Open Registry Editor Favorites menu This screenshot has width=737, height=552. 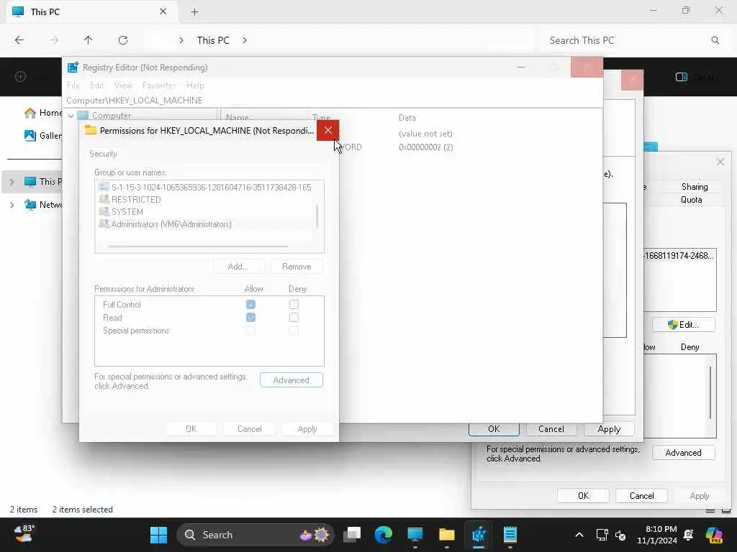159,86
